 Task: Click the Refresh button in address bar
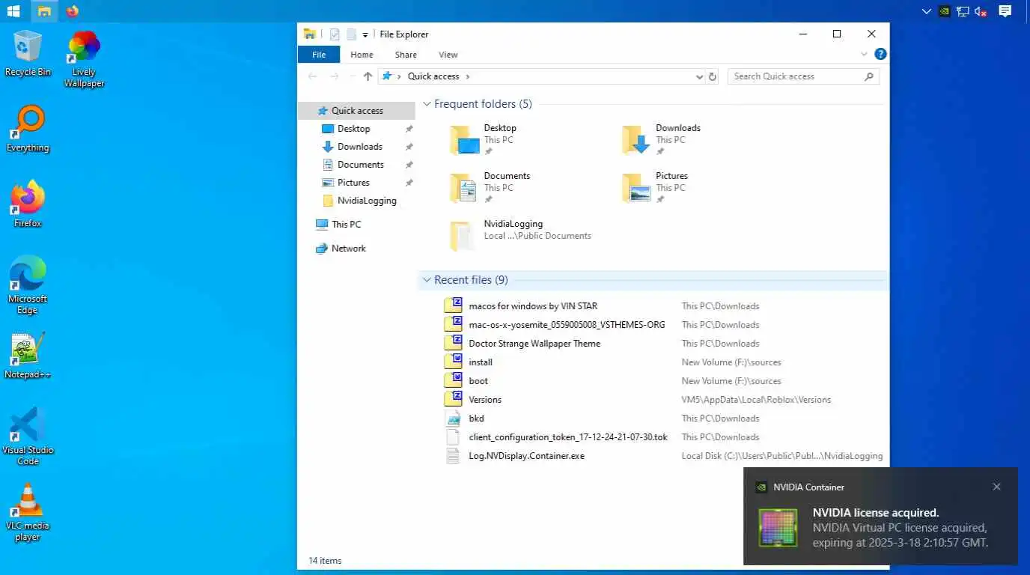click(x=713, y=76)
